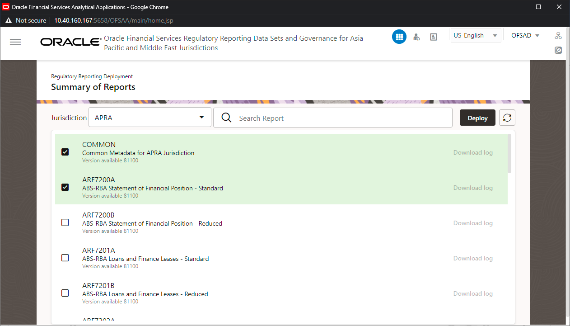
Task: Open the hamburger navigation menu
Action: 15,42
